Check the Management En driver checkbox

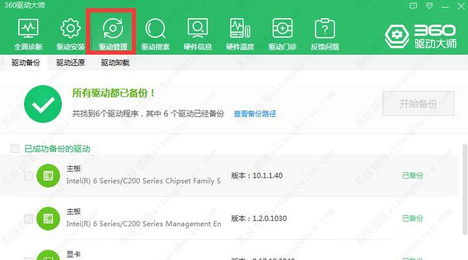(x=29, y=219)
